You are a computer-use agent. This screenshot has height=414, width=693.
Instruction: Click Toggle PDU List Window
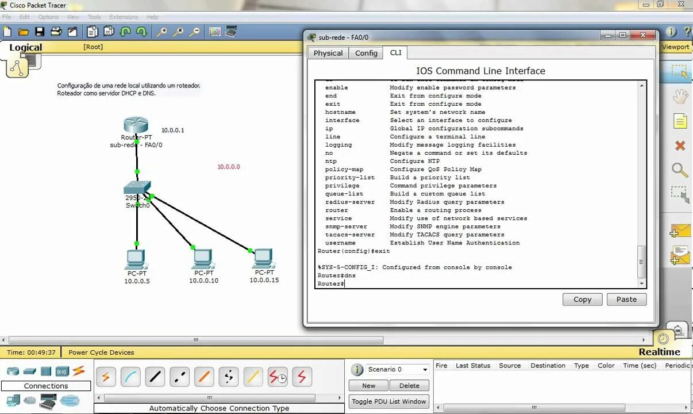tap(389, 401)
